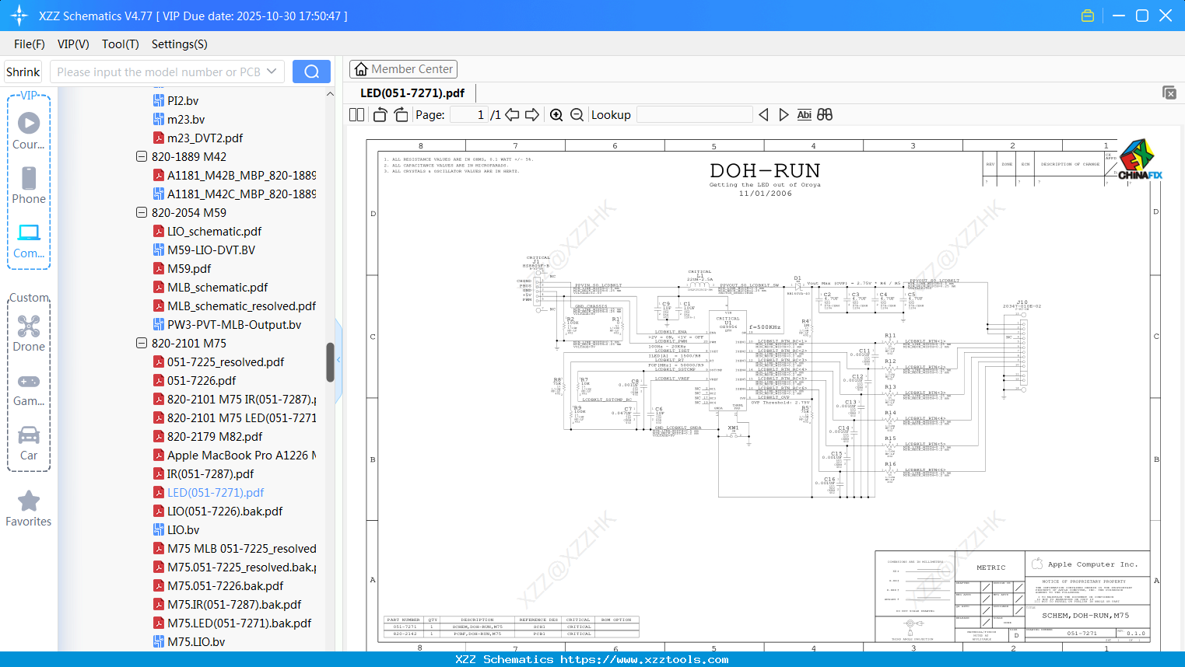Open the Settings(S) menu
The image size is (1185, 667).
pos(180,44)
